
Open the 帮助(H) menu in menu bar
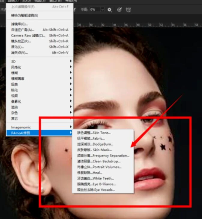point(71,1)
